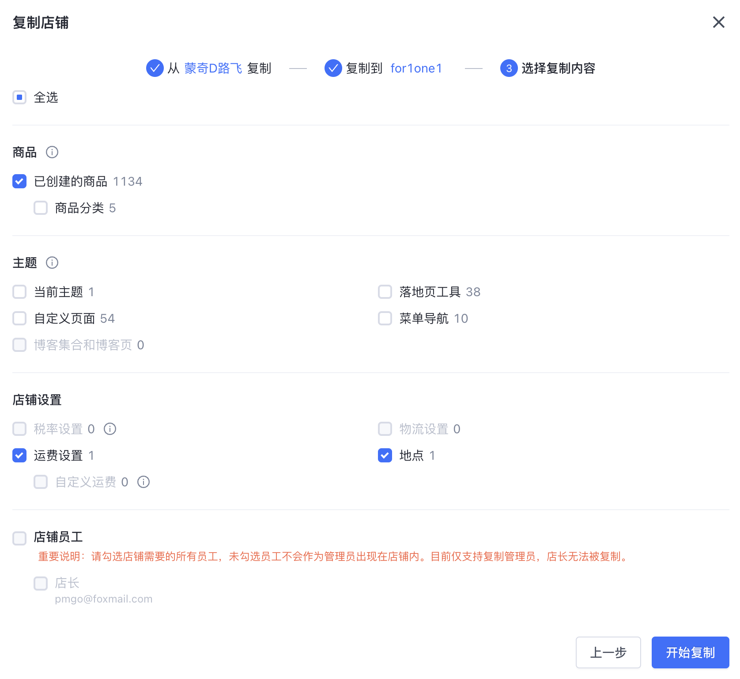The image size is (740, 679).
Task: Check the 自定义页面 checkbox
Action: click(x=19, y=318)
